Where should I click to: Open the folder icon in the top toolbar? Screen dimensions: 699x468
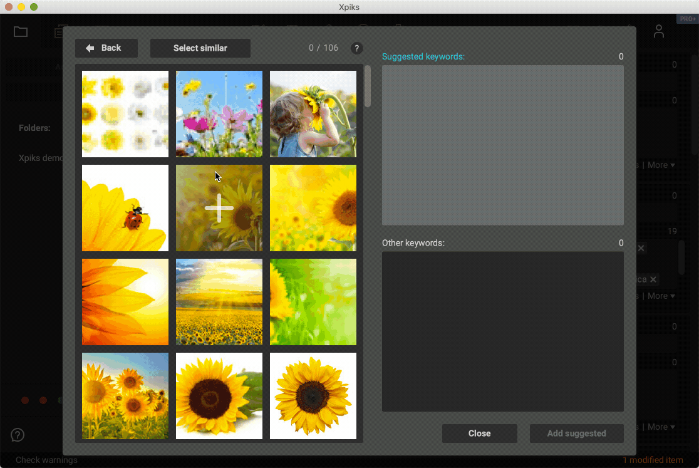tap(21, 31)
